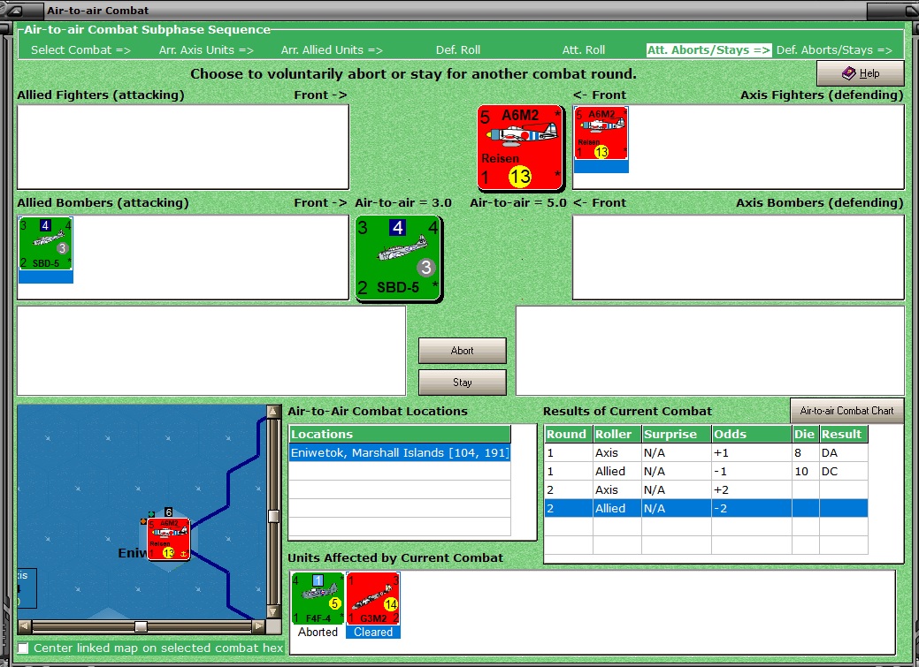Go to Att. Roll subphase
This screenshot has width=919, height=667.
pos(584,50)
